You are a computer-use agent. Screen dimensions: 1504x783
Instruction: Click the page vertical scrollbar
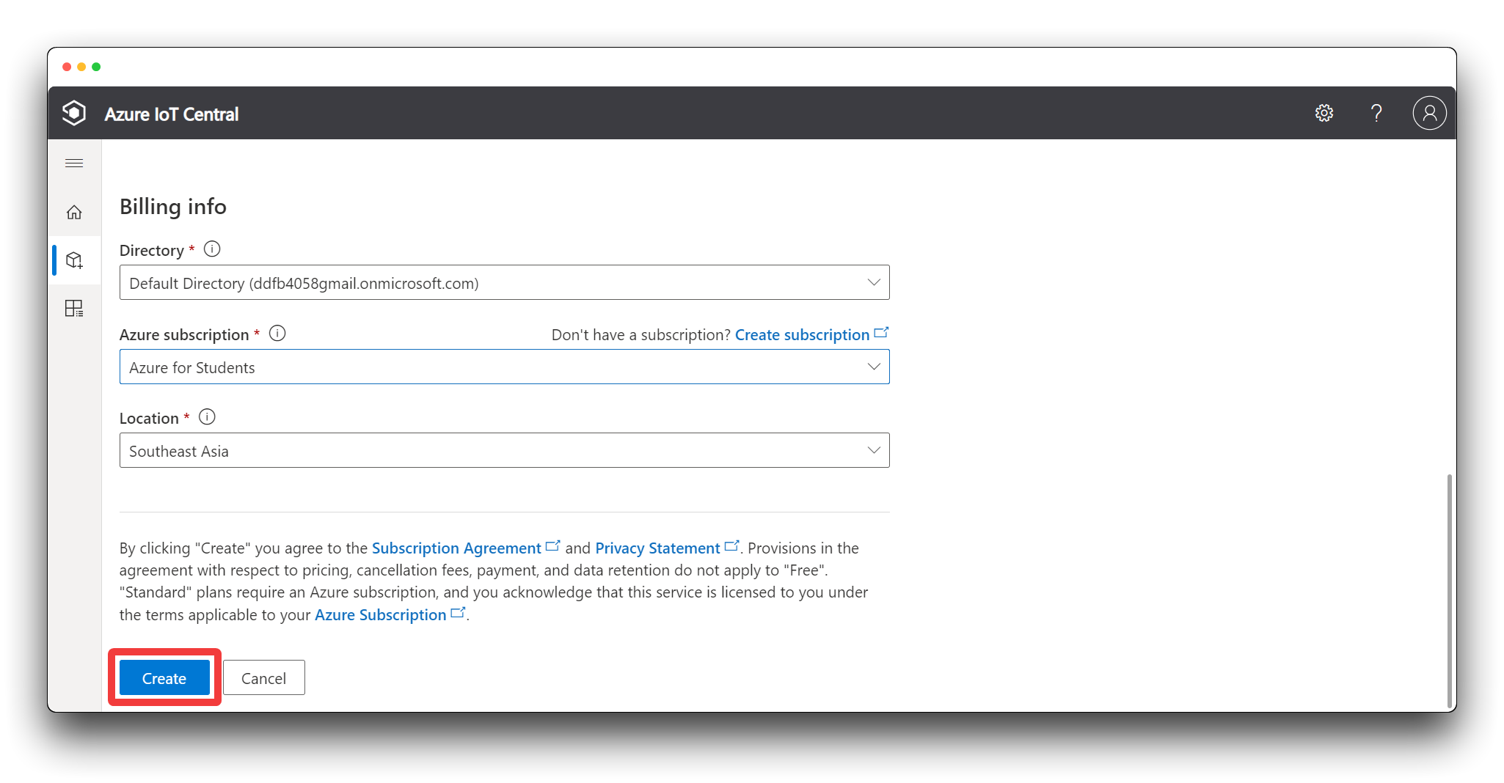[1449, 591]
